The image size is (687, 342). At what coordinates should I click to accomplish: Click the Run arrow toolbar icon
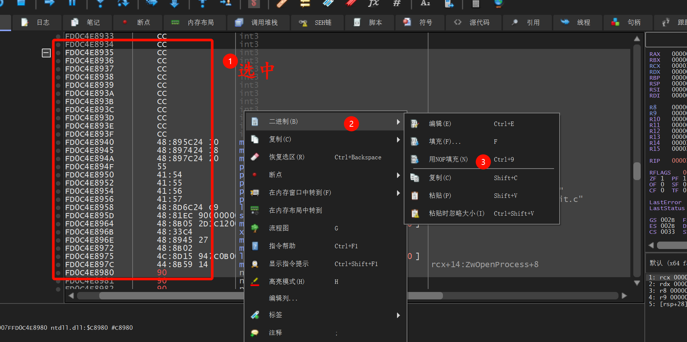[x=49, y=3]
